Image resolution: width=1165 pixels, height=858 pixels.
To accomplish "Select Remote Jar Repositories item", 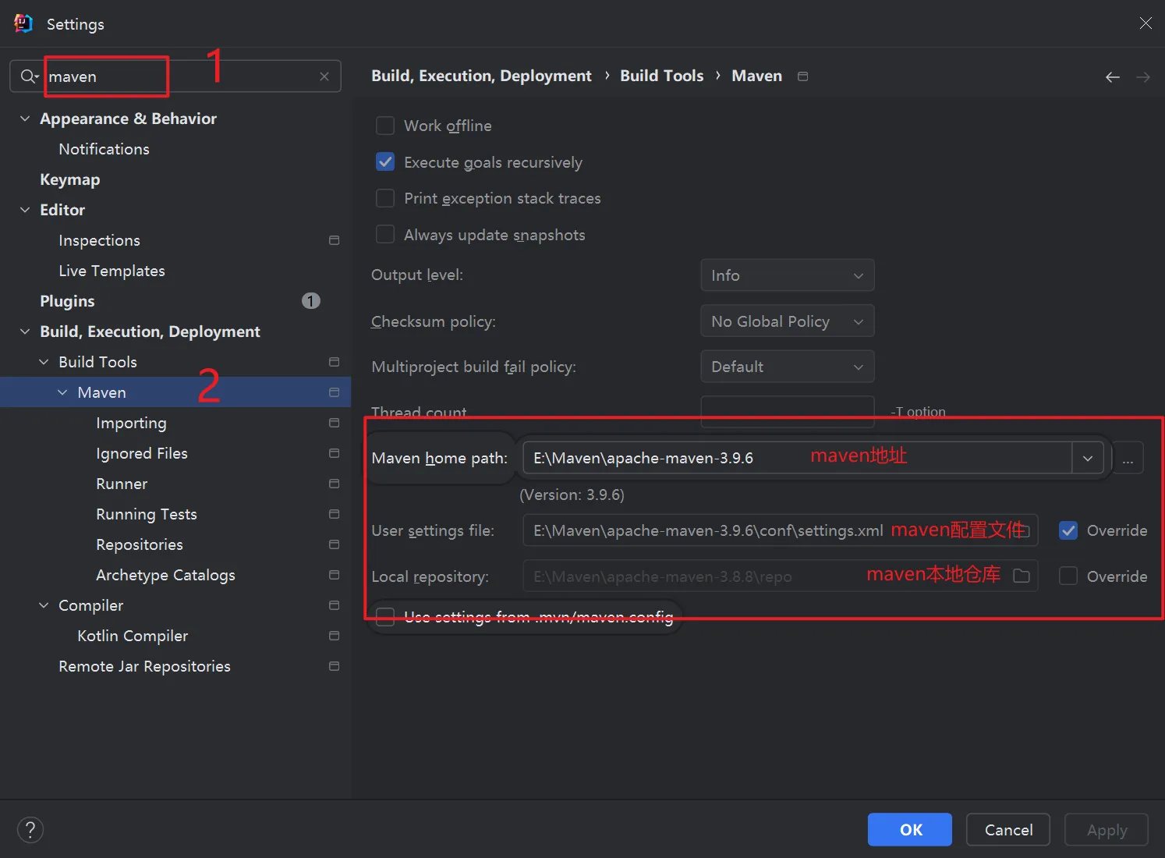I will (x=144, y=666).
